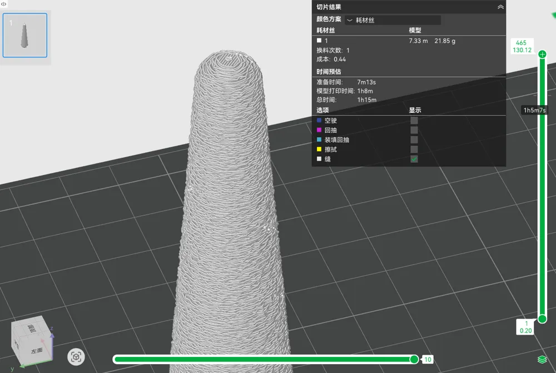Click the horizontal slider value 10

coord(428,360)
